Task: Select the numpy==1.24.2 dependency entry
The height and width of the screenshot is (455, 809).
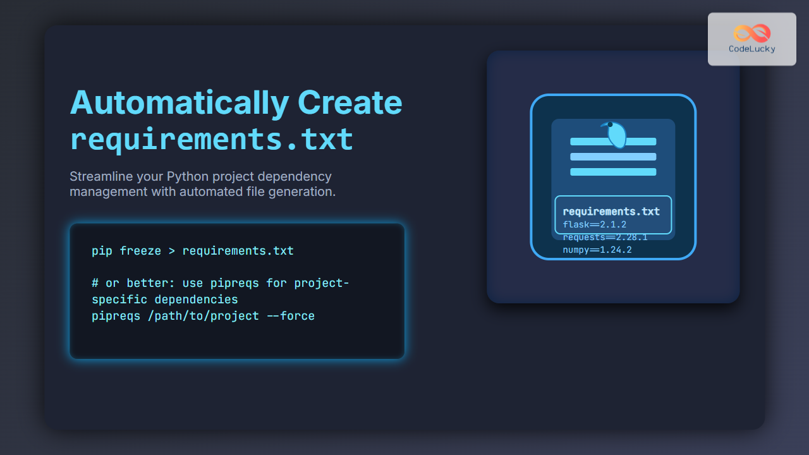Action: (597, 250)
